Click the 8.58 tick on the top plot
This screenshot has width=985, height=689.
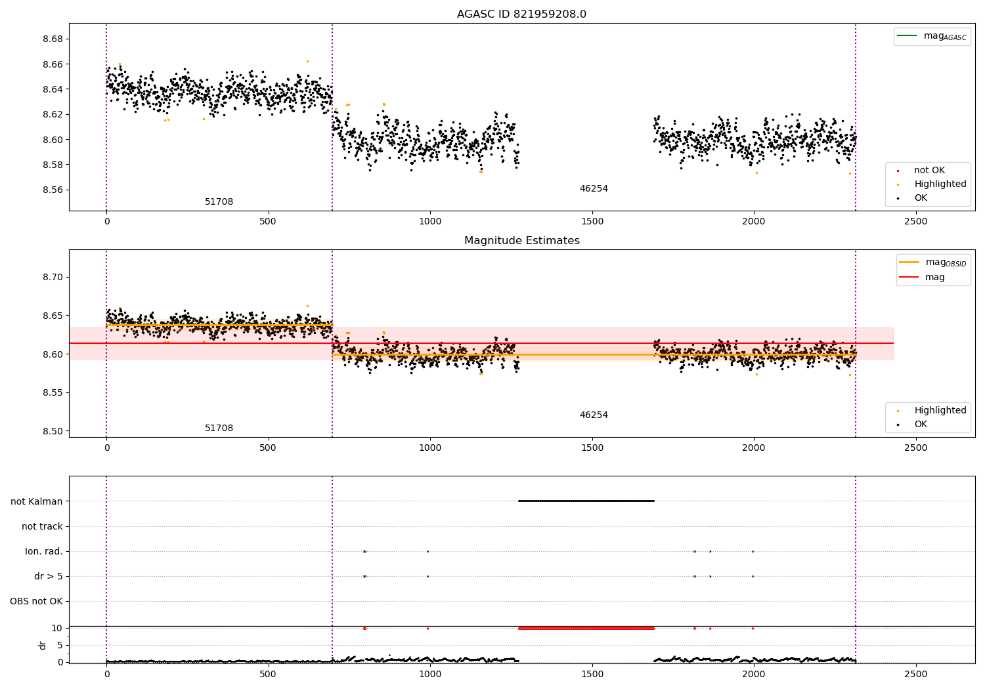click(x=52, y=165)
